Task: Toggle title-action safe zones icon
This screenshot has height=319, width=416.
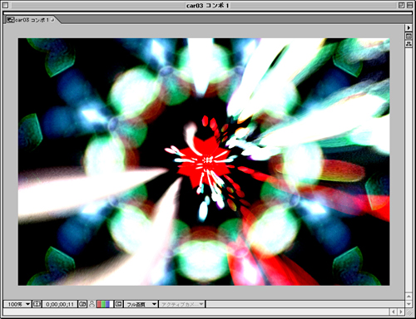Action: (x=37, y=304)
